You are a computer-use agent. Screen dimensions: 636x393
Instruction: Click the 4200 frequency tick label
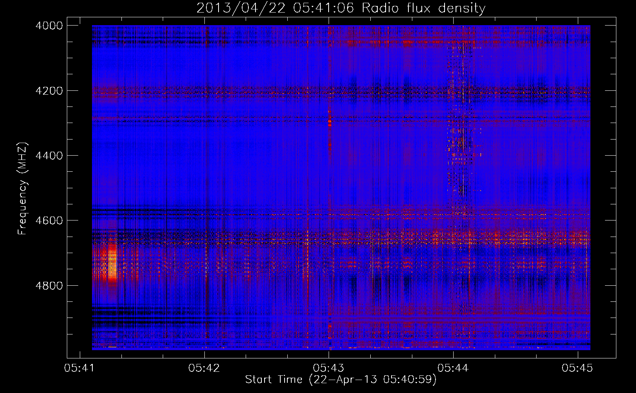coord(49,91)
